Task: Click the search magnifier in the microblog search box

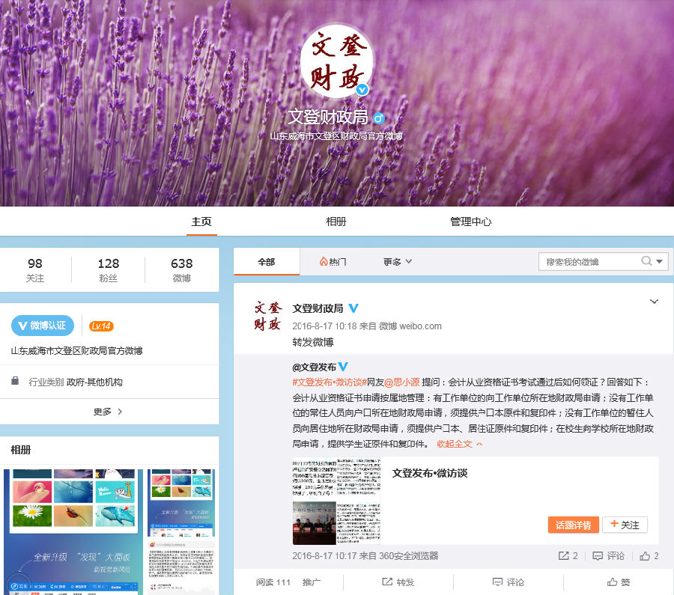Action: pos(646,261)
